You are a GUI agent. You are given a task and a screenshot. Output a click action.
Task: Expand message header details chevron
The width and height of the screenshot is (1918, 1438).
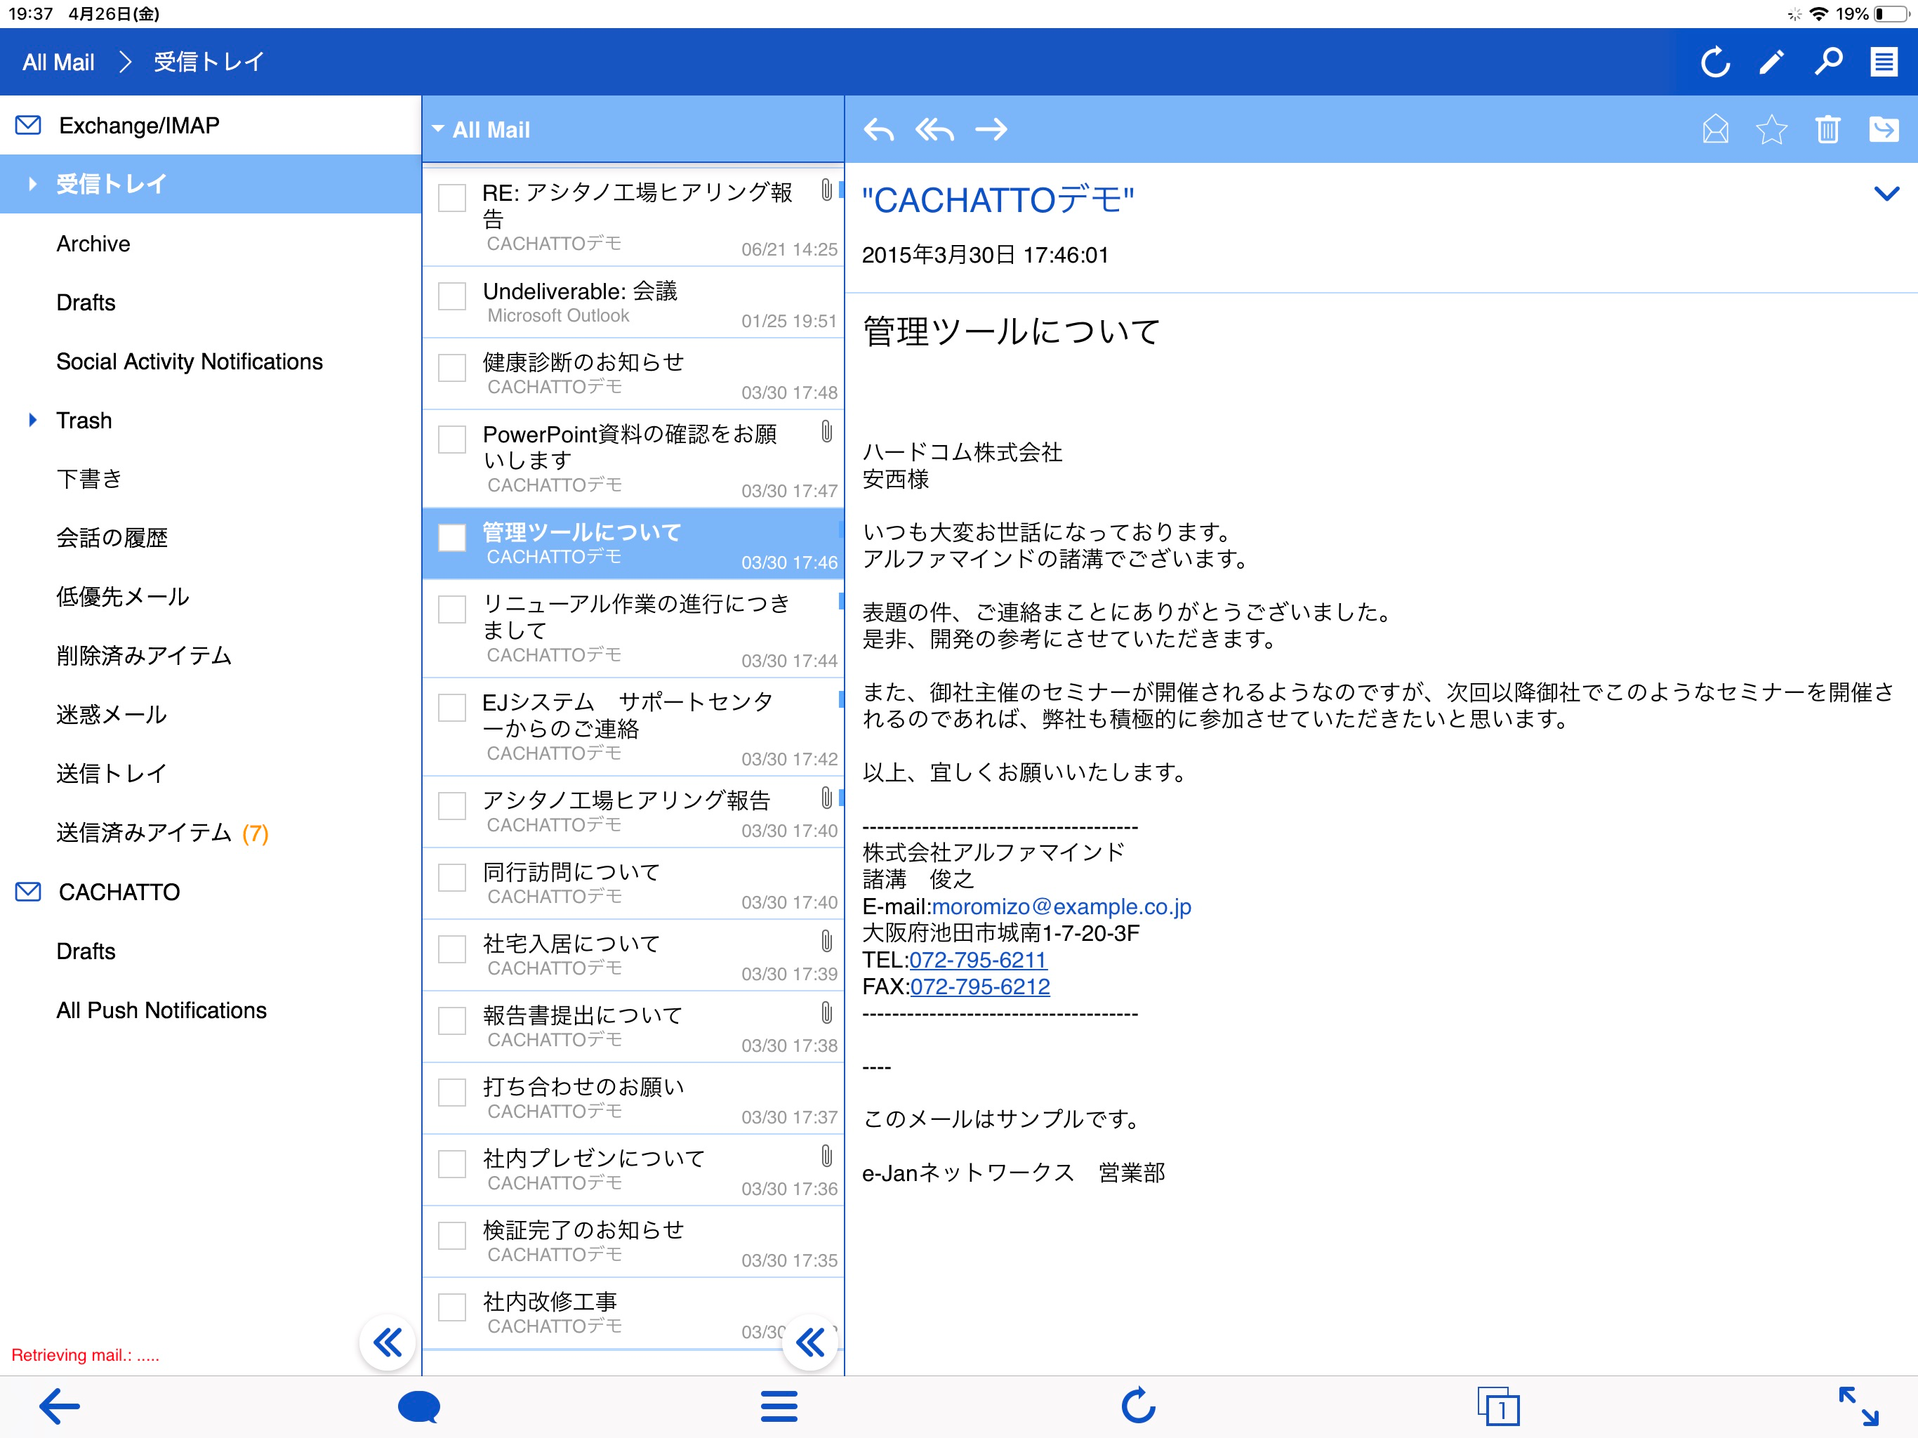coord(1886,193)
